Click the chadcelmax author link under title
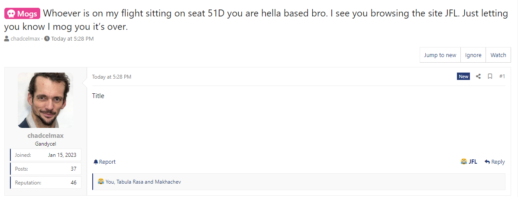Screen dimensions: 518x197 (x=25, y=38)
